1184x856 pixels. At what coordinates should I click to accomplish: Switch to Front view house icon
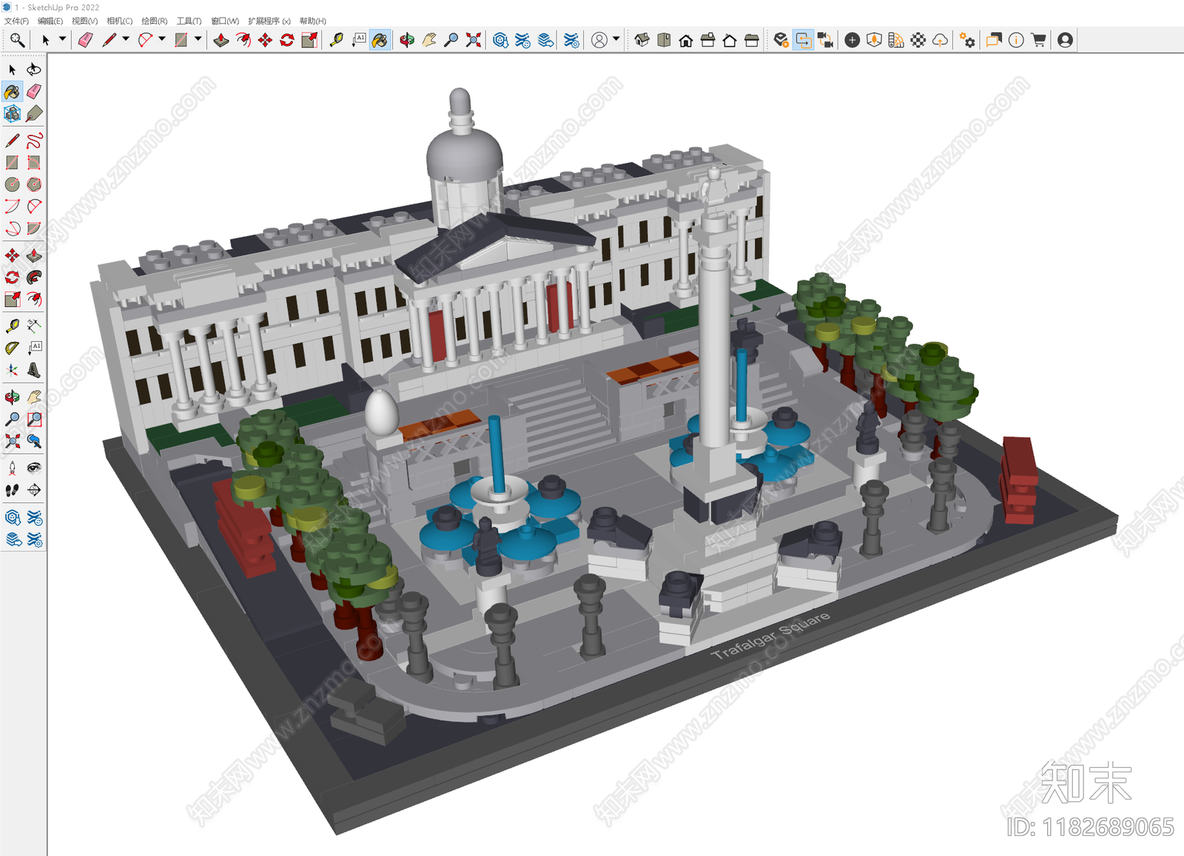686,40
